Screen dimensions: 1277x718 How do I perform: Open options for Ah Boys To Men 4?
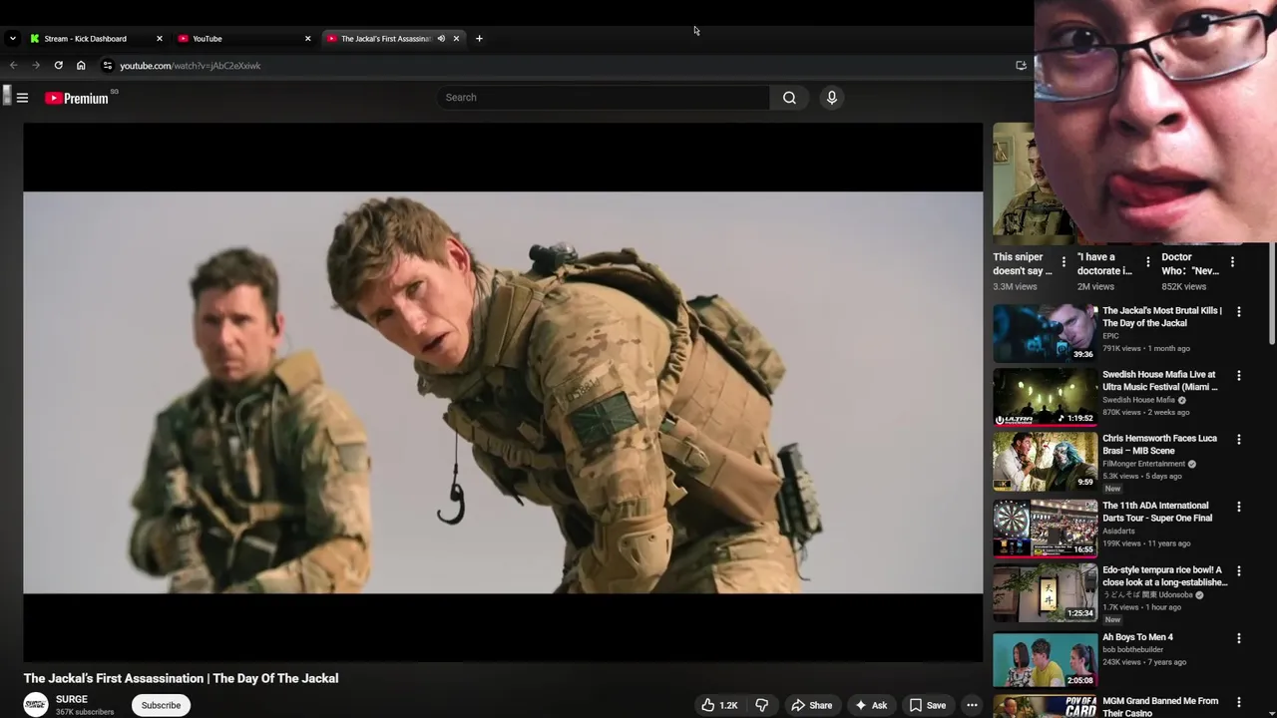pos(1239,638)
